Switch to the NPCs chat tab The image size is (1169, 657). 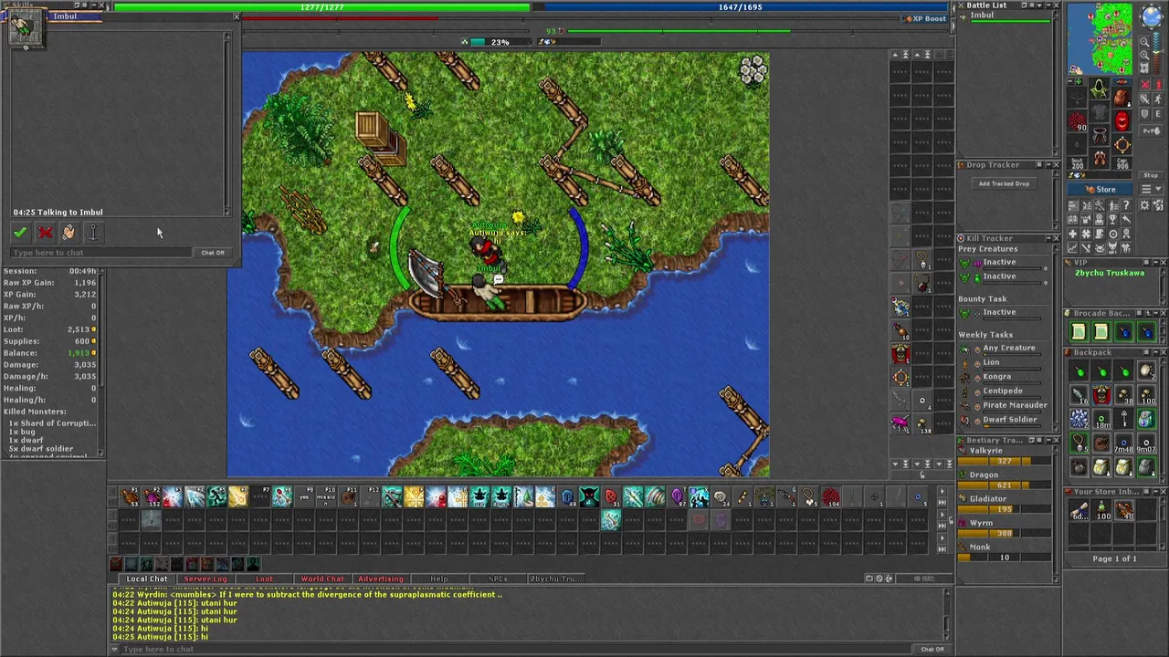point(498,579)
